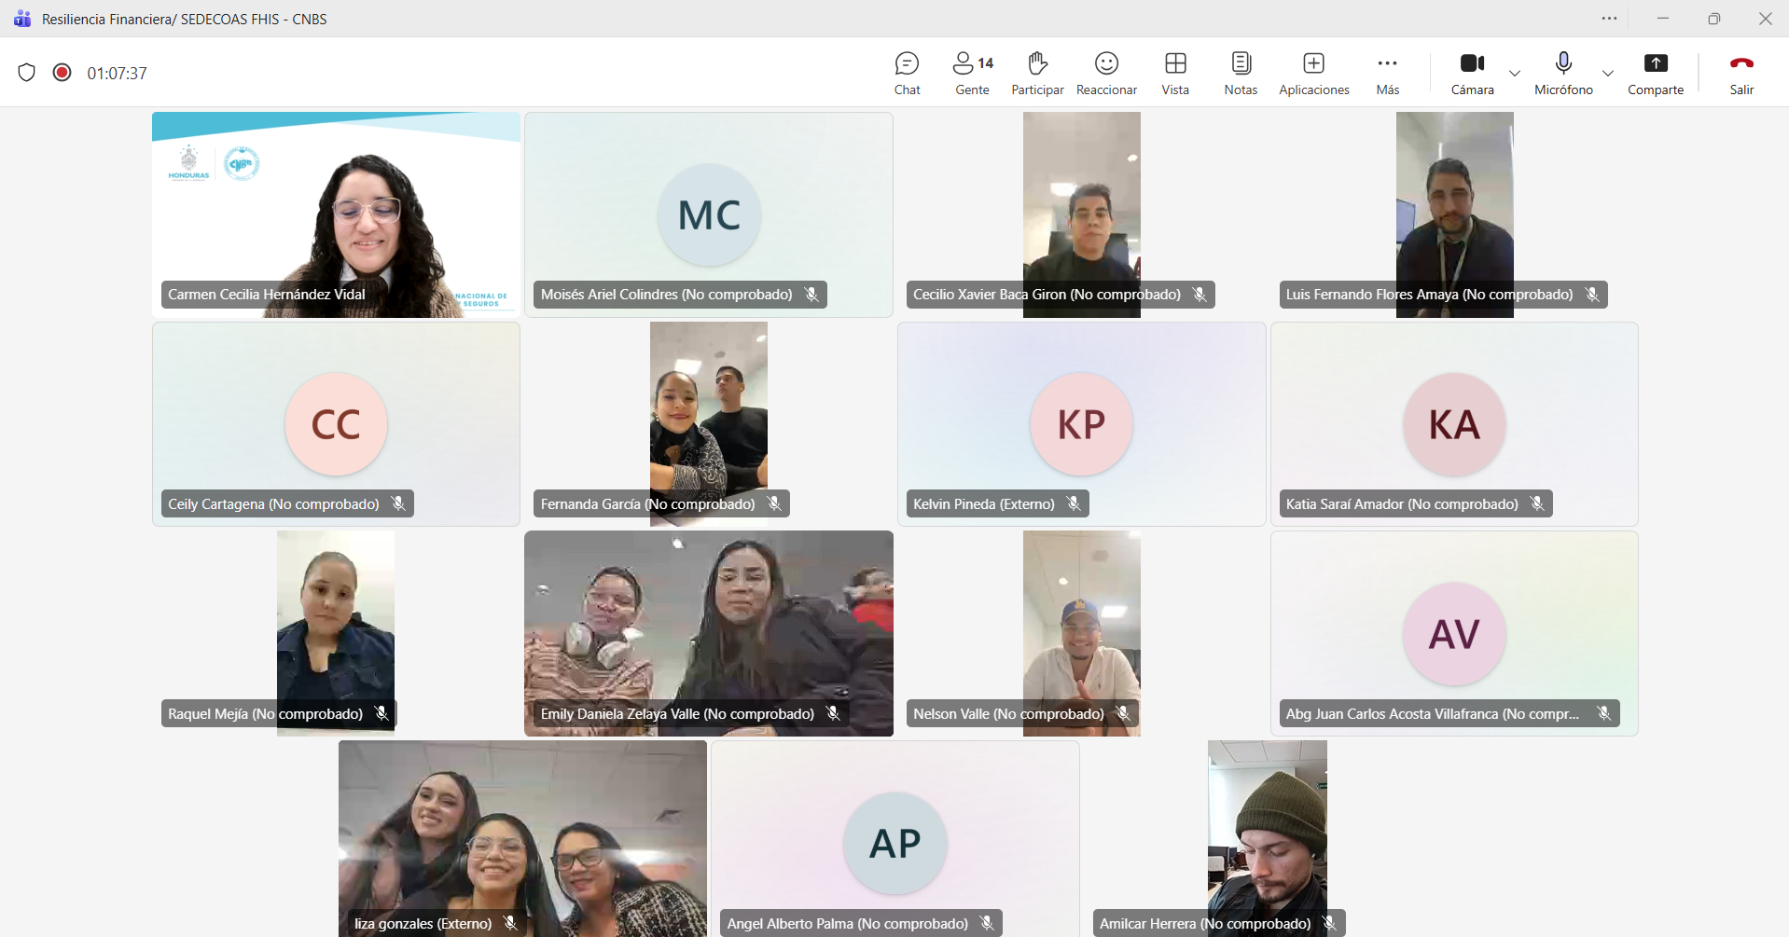This screenshot has height=937, width=1789.
Task: Open the Más options menu
Action: tap(1387, 73)
